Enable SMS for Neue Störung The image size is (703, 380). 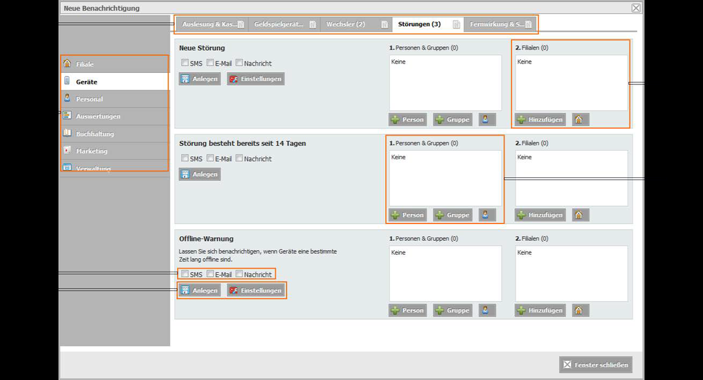coord(185,63)
